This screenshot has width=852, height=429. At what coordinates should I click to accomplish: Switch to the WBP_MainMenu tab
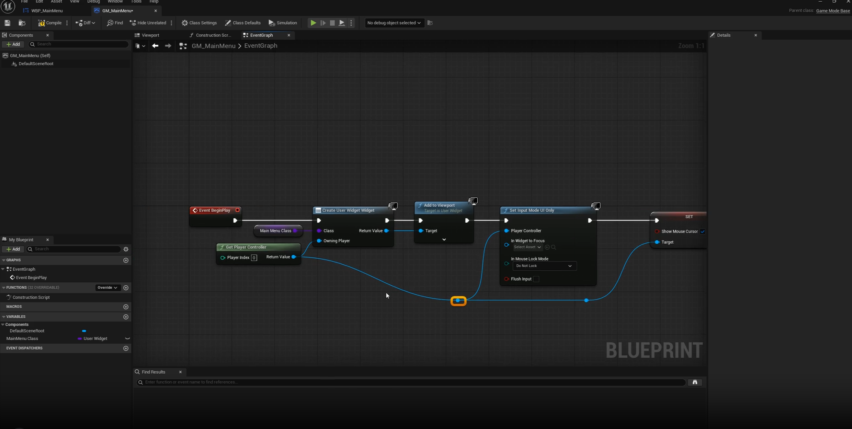pyautogui.click(x=47, y=11)
